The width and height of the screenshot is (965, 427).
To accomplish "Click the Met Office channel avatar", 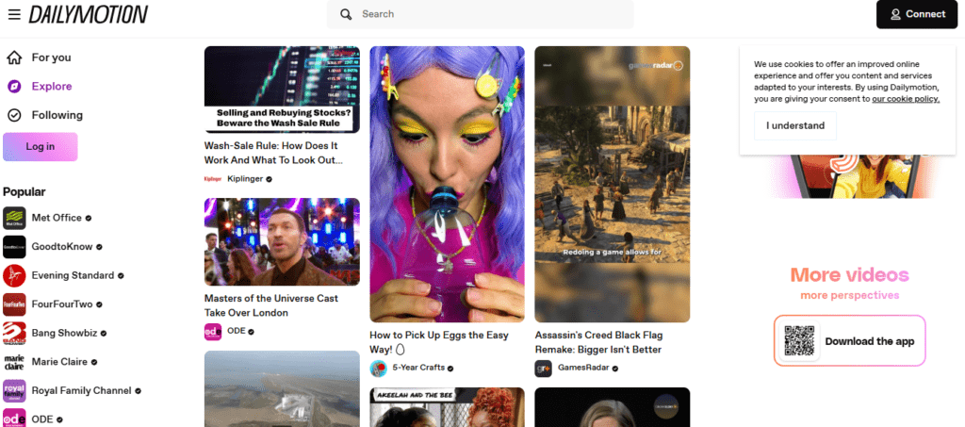I will 14,218.
